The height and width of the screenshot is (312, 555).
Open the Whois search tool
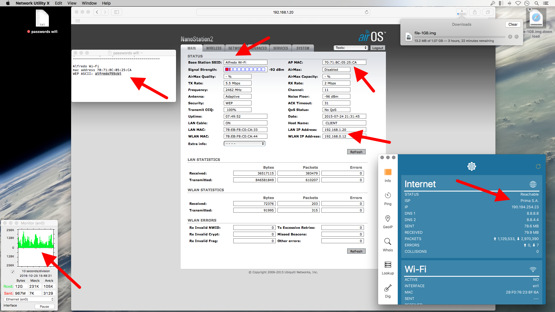pos(388,242)
